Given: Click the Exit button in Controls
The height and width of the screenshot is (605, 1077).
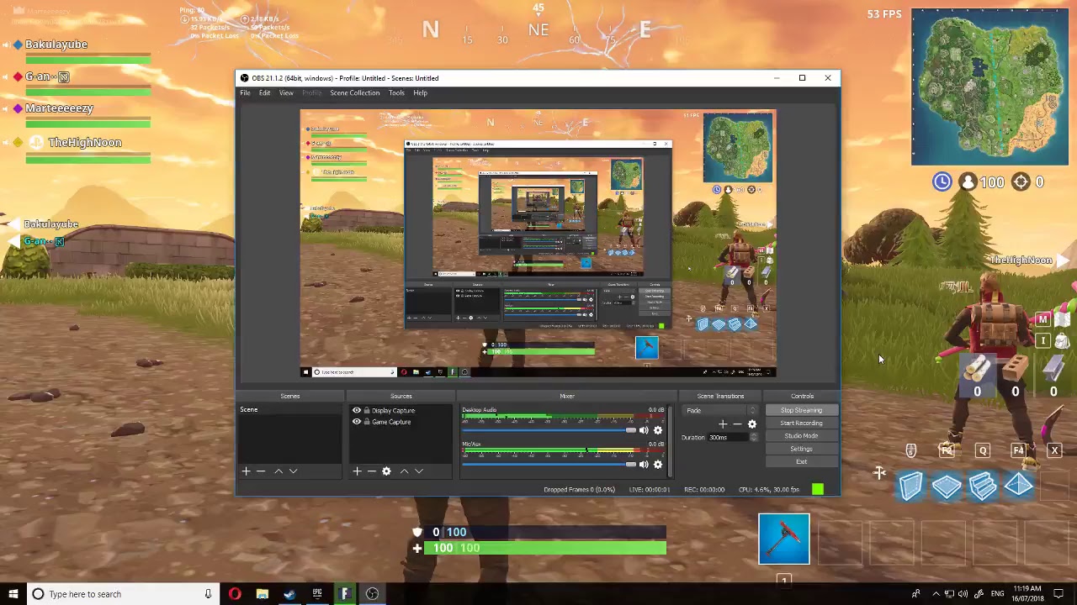Looking at the screenshot, I should tap(801, 461).
